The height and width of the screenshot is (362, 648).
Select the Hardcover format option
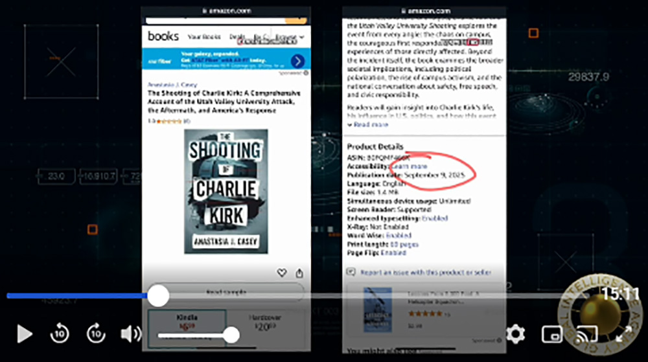[x=265, y=322]
